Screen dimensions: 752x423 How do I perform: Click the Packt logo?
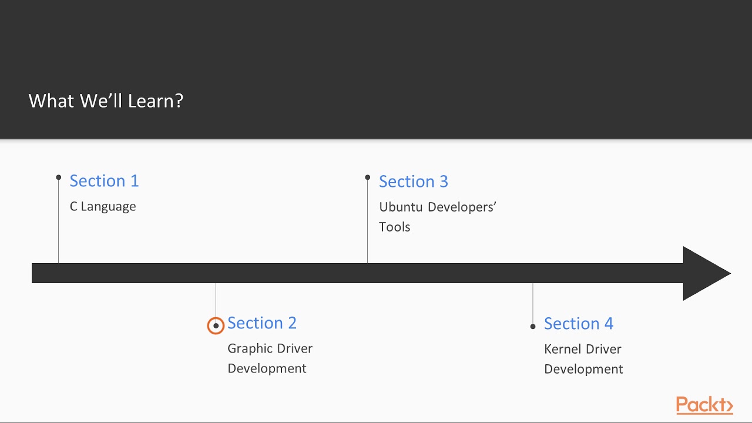click(x=704, y=405)
